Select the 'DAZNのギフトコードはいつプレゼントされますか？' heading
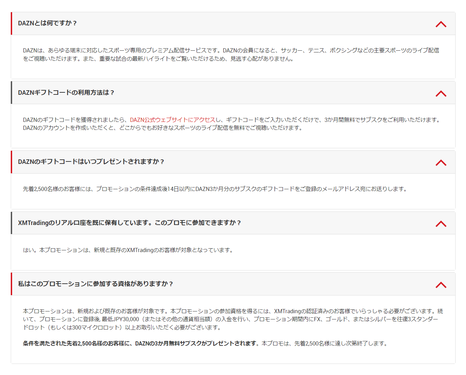This screenshot has width=466, height=375. pos(91,162)
